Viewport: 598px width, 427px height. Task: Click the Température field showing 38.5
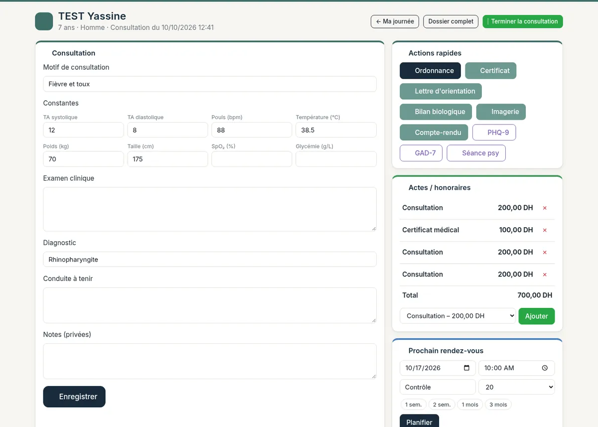336,130
